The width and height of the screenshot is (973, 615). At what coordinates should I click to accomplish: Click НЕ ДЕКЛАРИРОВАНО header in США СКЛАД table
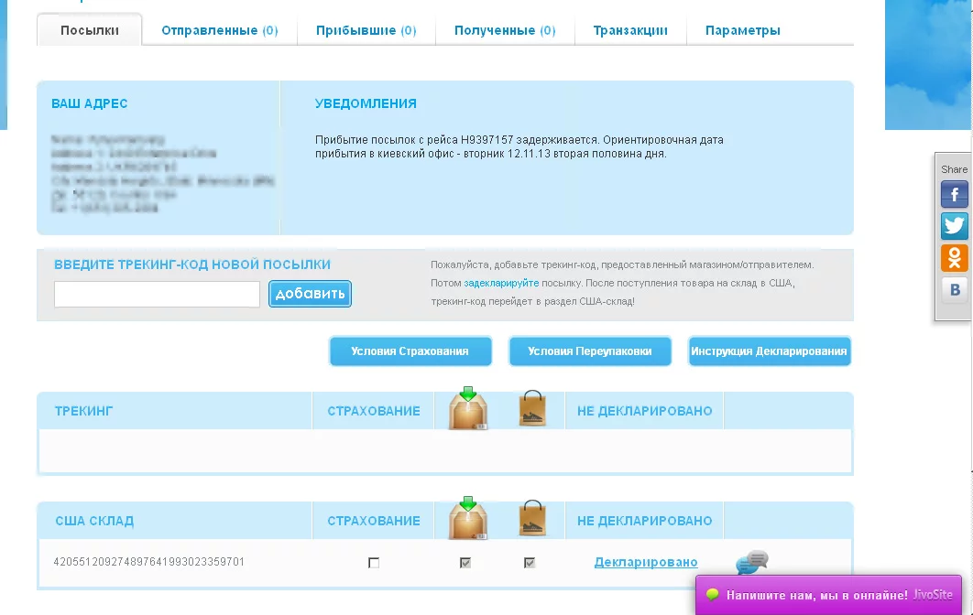[x=645, y=522]
